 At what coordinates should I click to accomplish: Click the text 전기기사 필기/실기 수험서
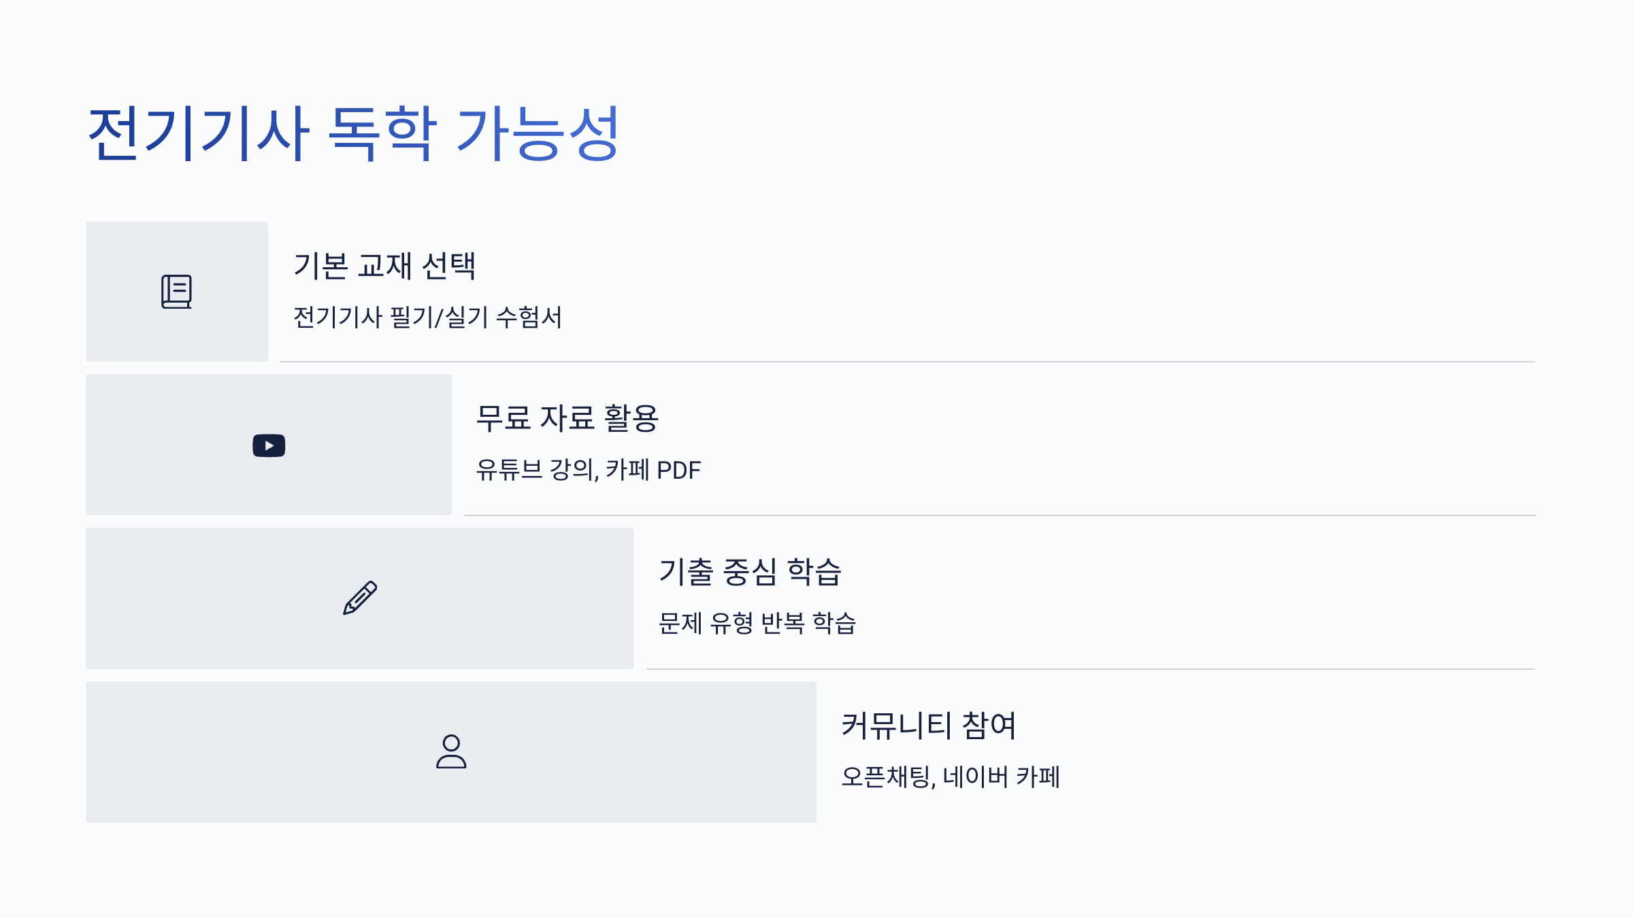pos(427,318)
